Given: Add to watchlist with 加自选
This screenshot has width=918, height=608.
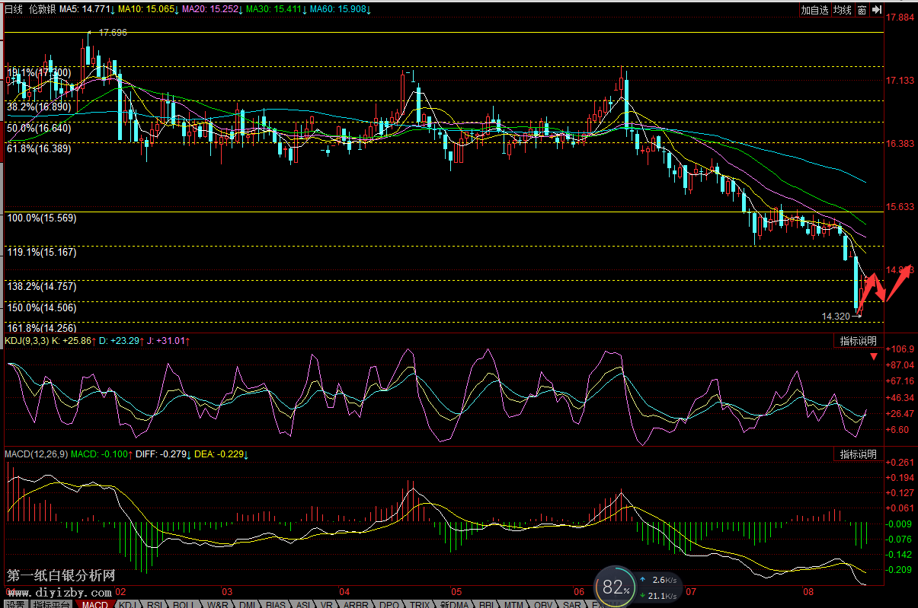Looking at the screenshot, I should pyautogui.click(x=814, y=10).
